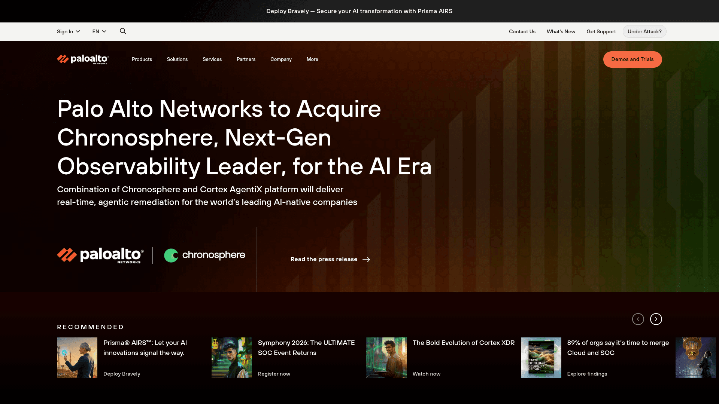Open the search icon
719x404 pixels.
(x=123, y=31)
